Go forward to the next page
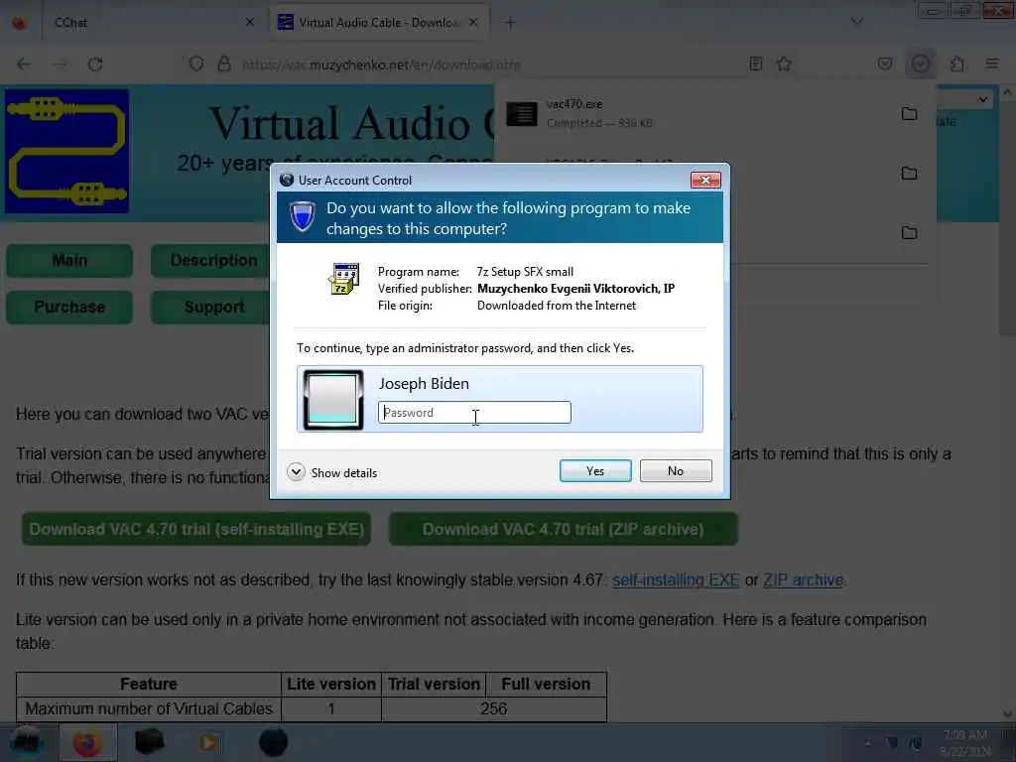Viewport: 1016px width, 762px height. (59, 64)
